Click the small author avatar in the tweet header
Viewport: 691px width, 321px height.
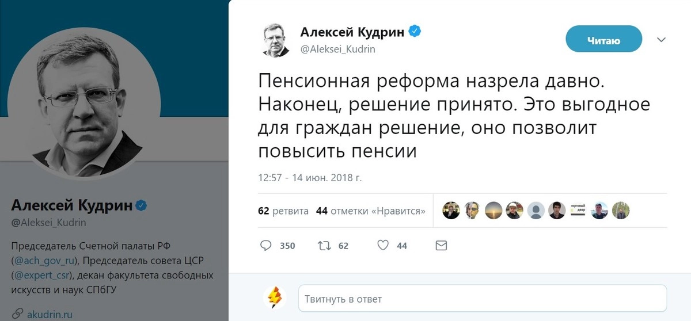(x=276, y=40)
